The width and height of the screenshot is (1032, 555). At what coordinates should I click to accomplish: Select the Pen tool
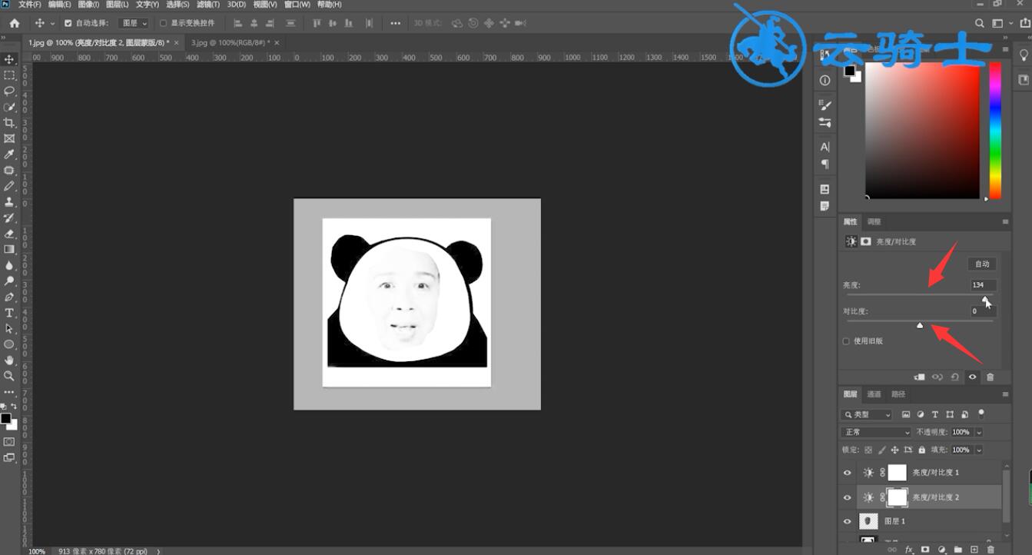pyautogui.click(x=9, y=297)
